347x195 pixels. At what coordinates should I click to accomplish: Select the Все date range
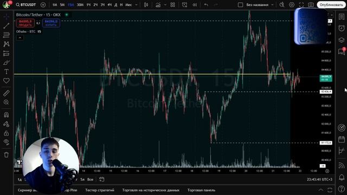pyautogui.click(x=90, y=179)
